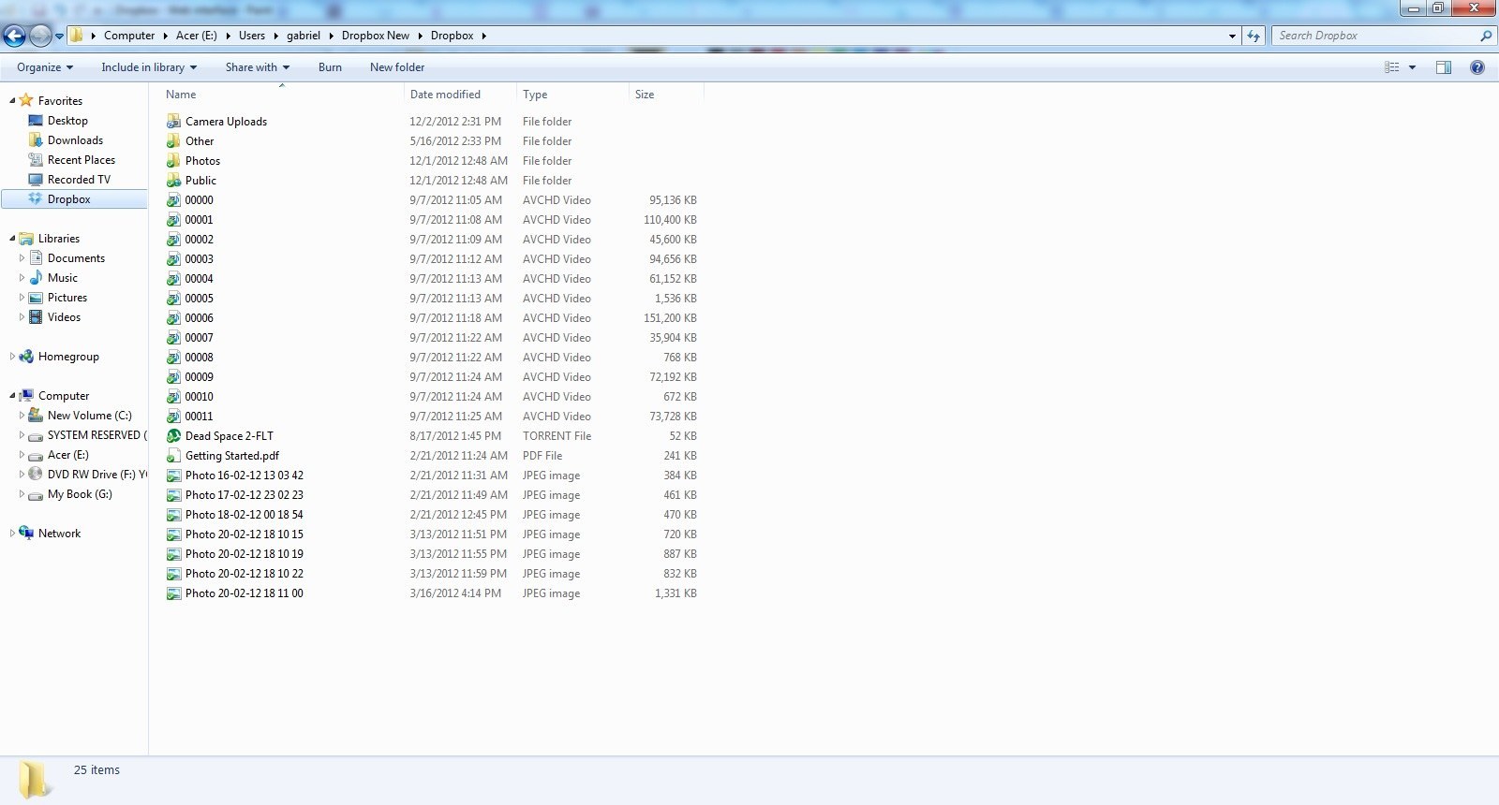1499x805 pixels.
Task: Select the Photos folder icon
Action: pyautogui.click(x=173, y=161)
